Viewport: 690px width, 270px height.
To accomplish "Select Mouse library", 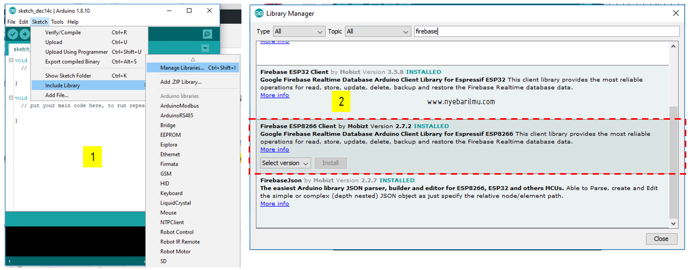I will (x=193, y=212).
